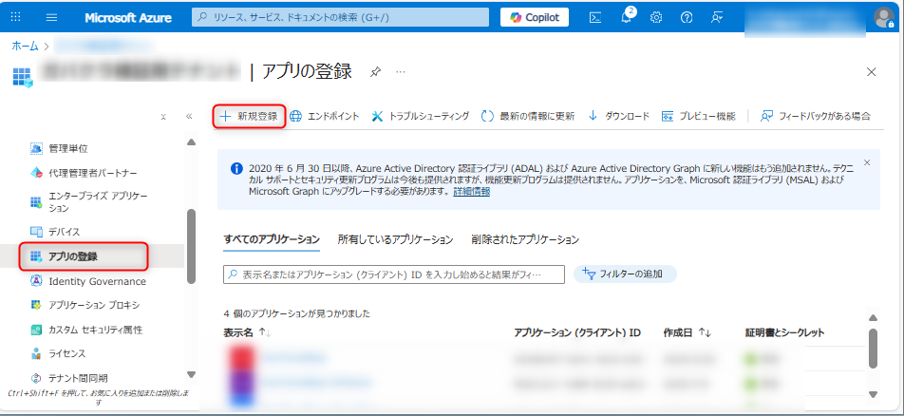Switch to 削除されたアプリケーション tab

pyautogui.click(x=524, y=239)
